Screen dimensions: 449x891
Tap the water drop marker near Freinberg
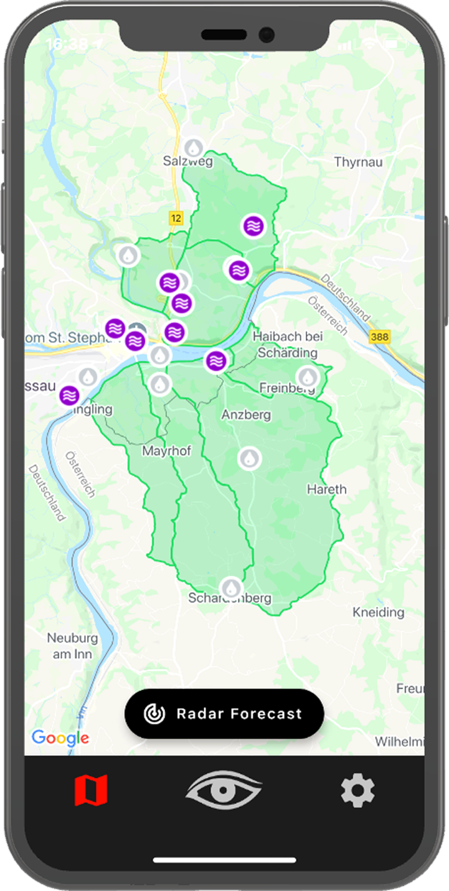[x=307, y=377]
